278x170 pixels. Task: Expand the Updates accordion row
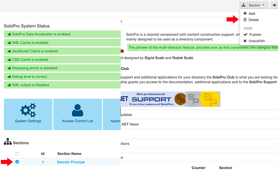pyautogui.click(x=199, y=115)
